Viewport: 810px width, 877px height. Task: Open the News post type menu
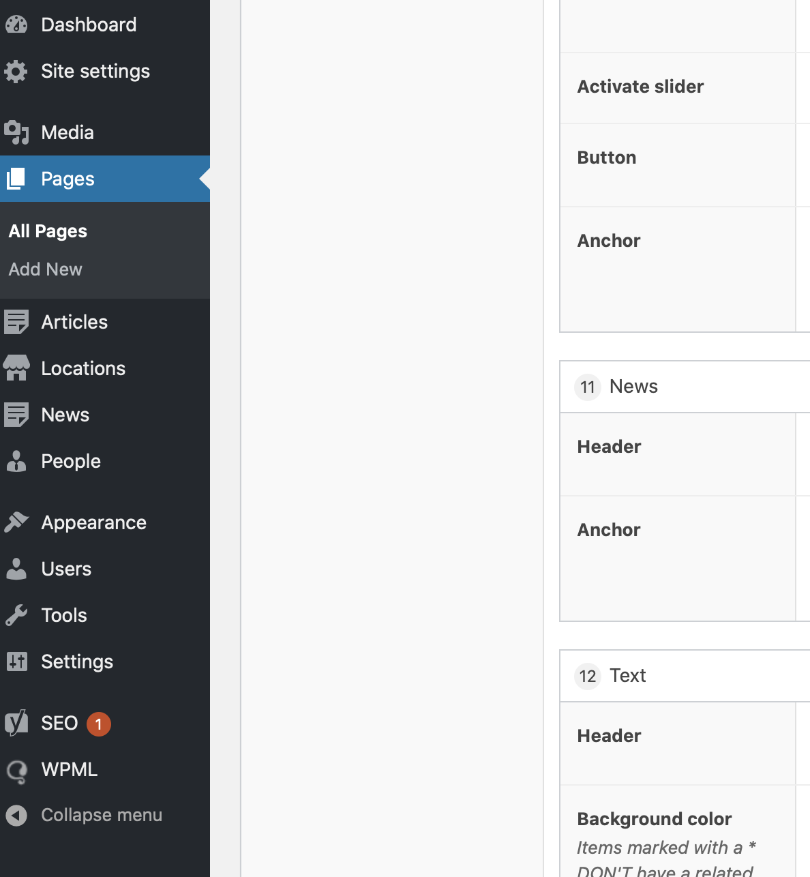coord(65,415)
